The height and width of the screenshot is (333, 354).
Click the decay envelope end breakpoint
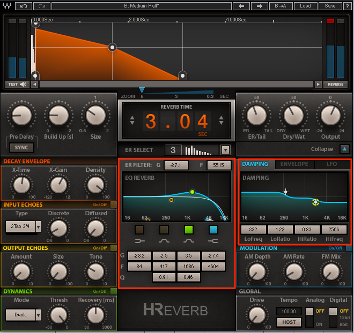182,75
